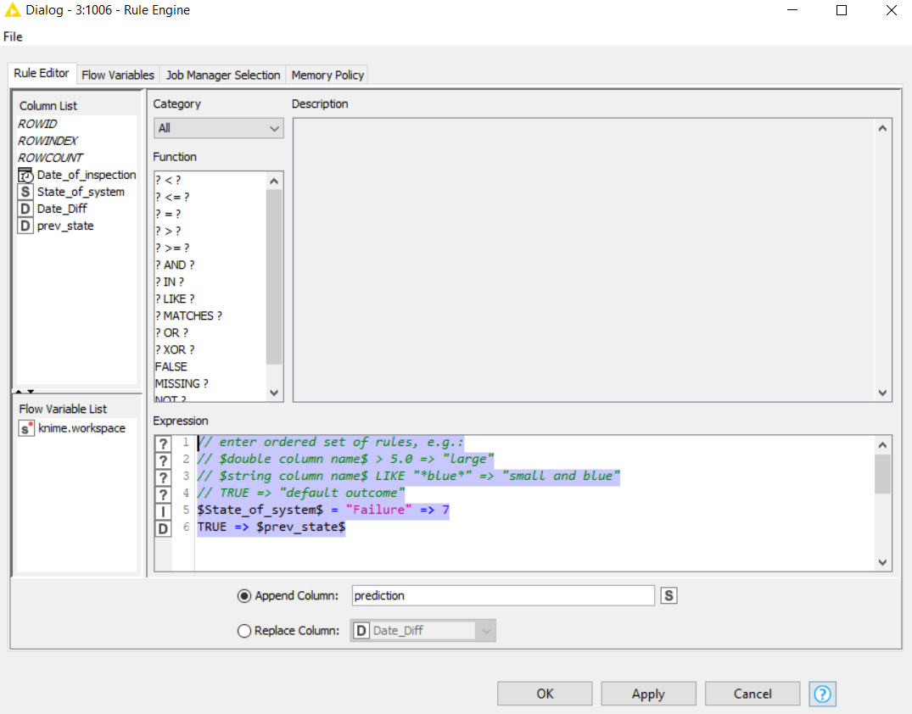
Task: Click the integer type icon on expression line 5
Action: [x=164, y=511]
